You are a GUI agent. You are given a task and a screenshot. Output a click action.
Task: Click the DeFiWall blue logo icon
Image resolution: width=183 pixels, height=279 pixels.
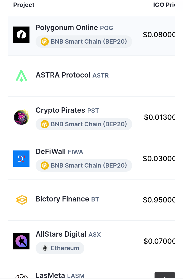[x=21, y=159]
